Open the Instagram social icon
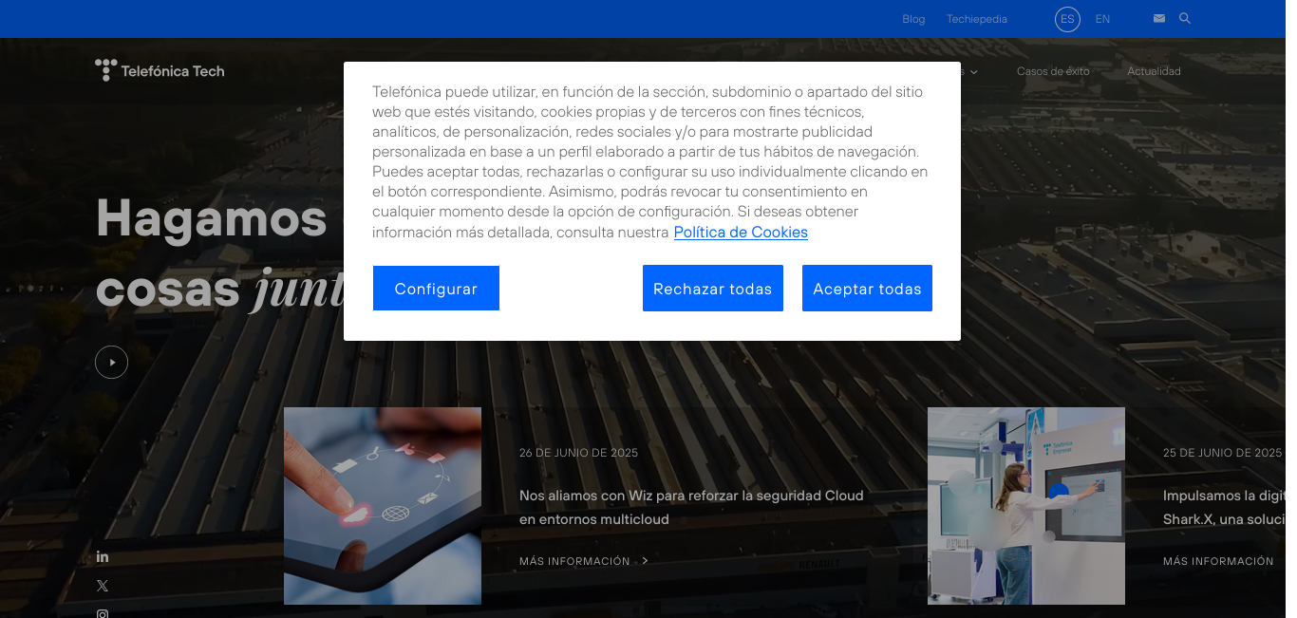 point(103,613)
